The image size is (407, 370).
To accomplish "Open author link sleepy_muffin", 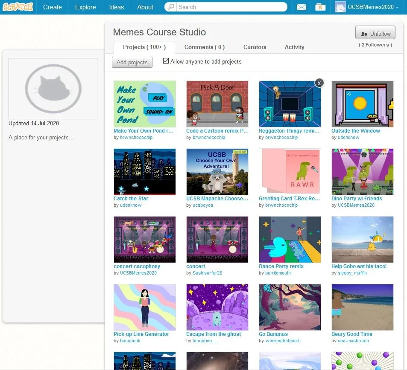I will [352, 273].
